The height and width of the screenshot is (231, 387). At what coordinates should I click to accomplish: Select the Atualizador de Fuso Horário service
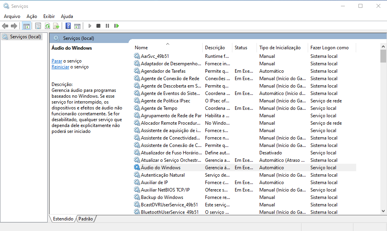coord(171,153)
